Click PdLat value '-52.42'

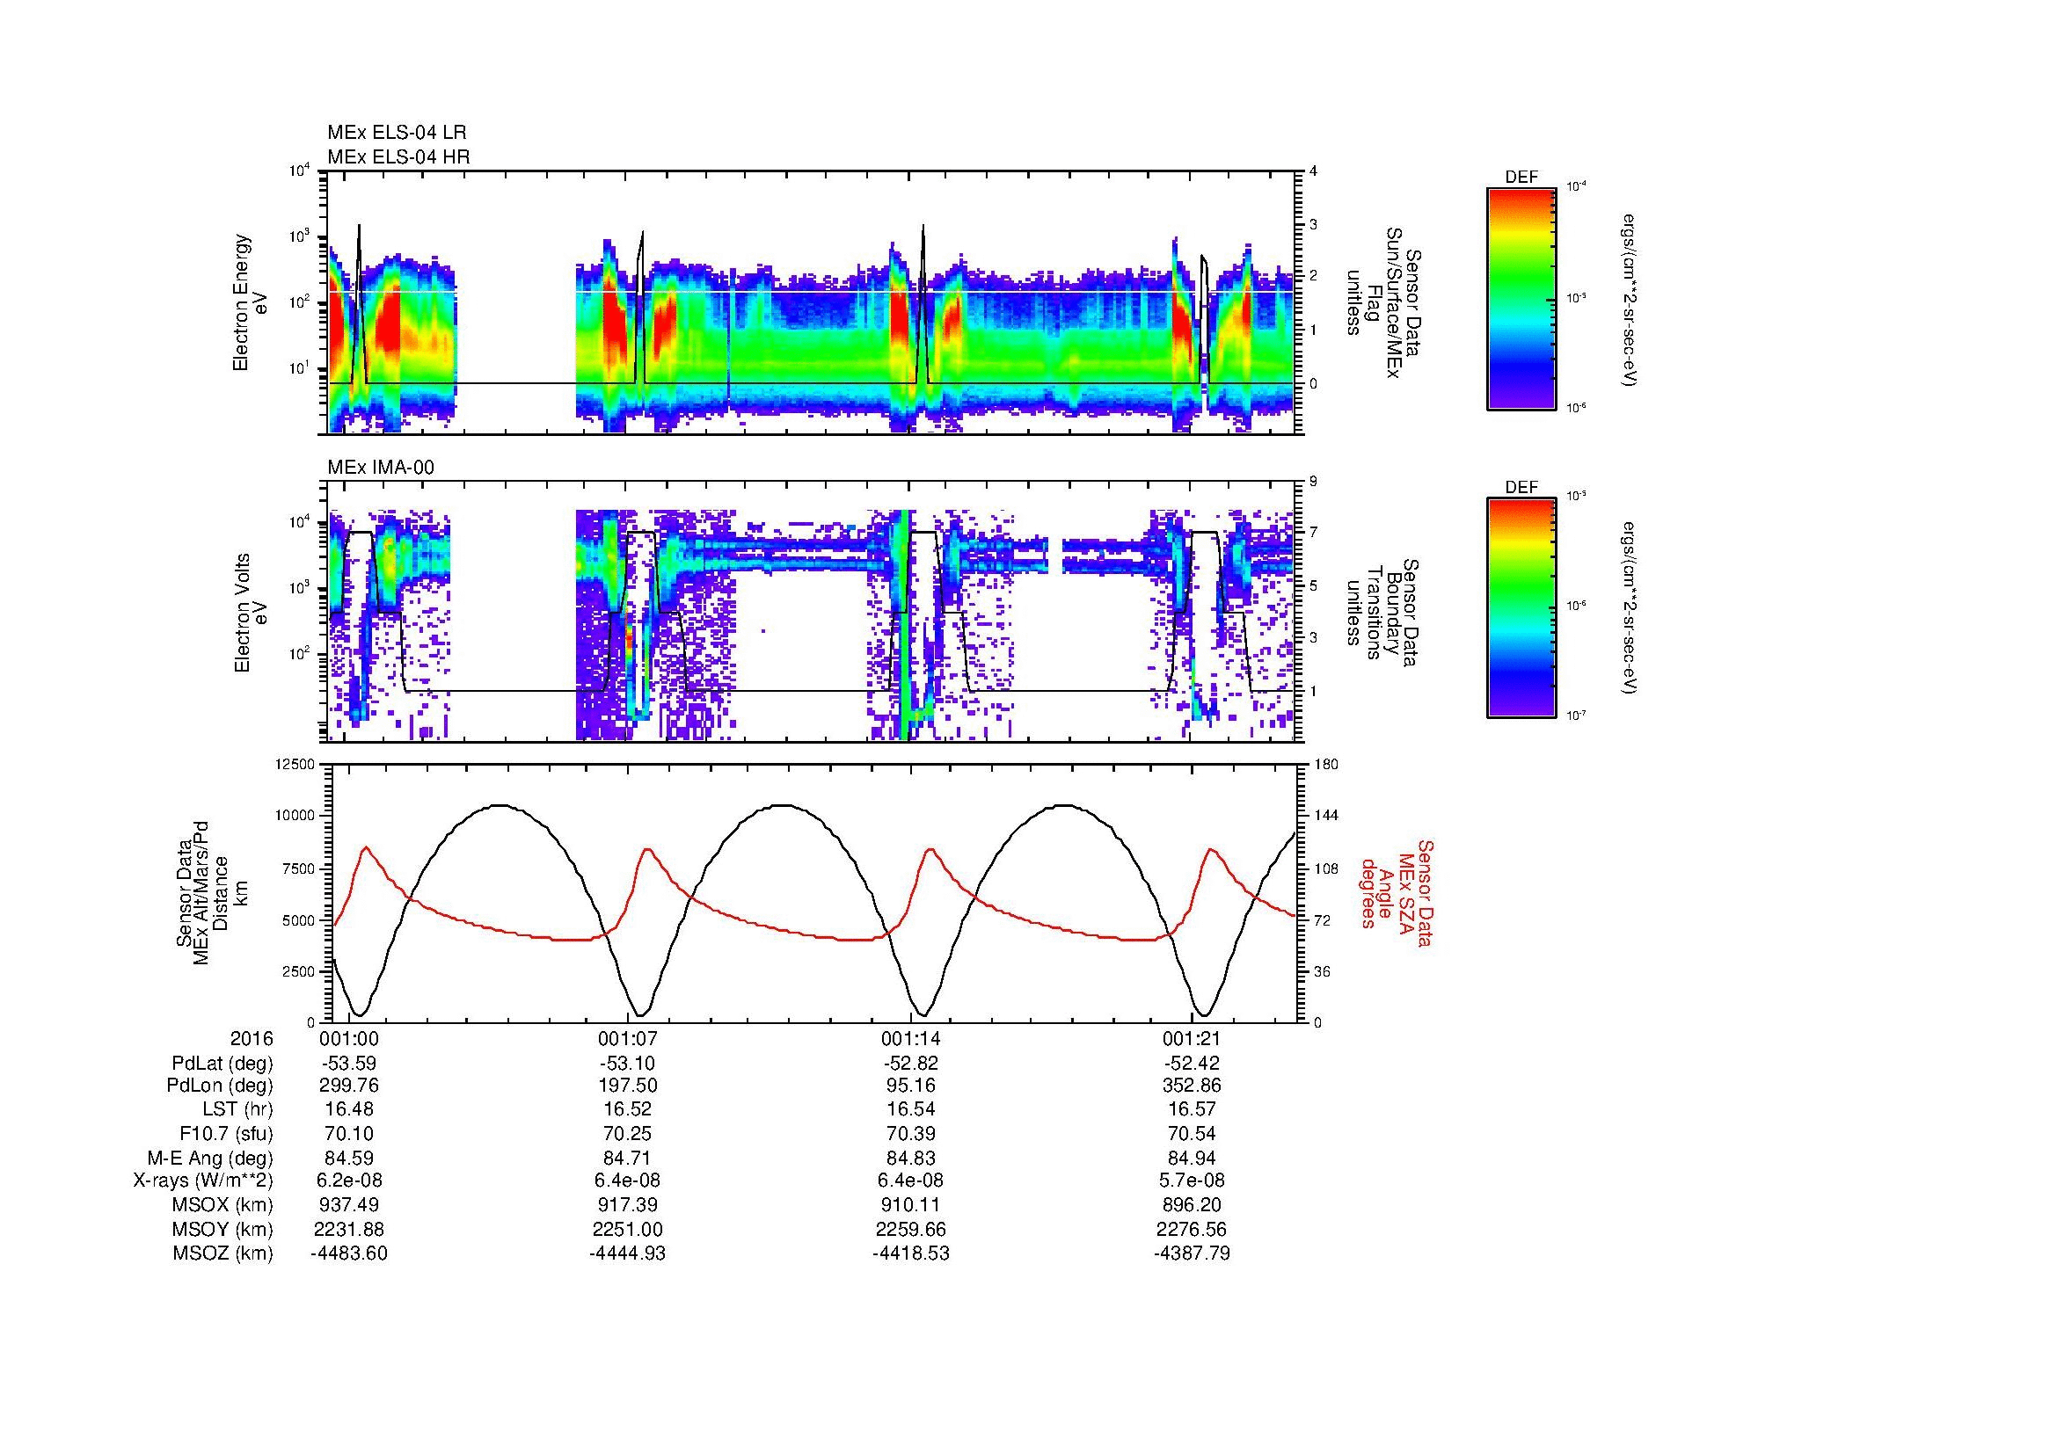(1192, 1064)
